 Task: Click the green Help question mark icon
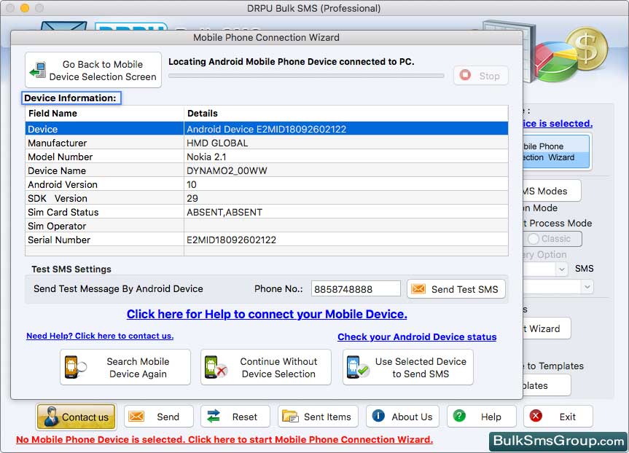[x=459, y=415]
